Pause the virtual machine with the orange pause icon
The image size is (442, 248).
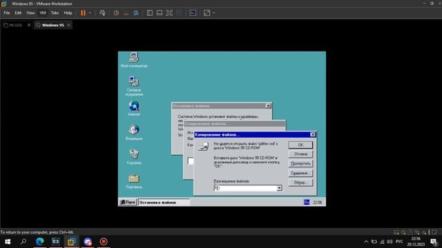coord(83,13)
